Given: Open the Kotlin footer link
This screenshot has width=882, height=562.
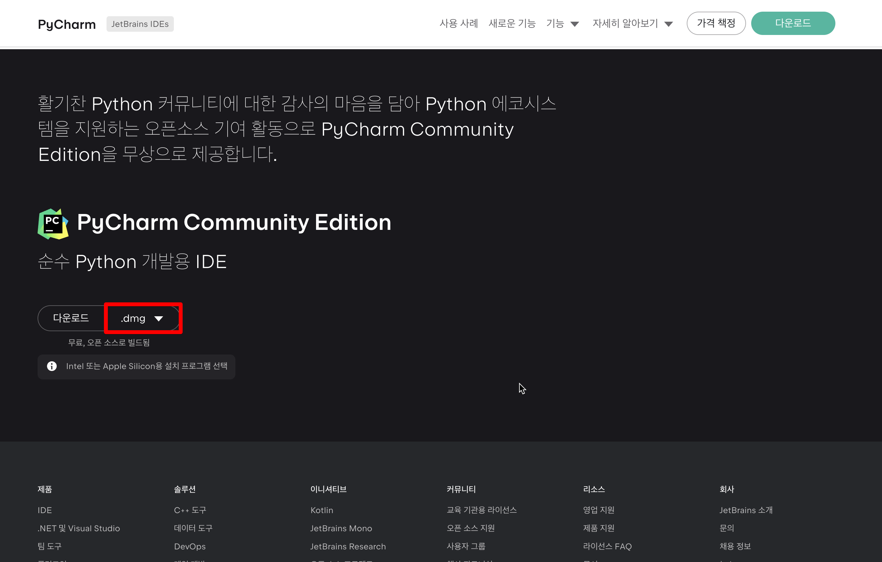Looking at the screenshot, I should [322, 510].
